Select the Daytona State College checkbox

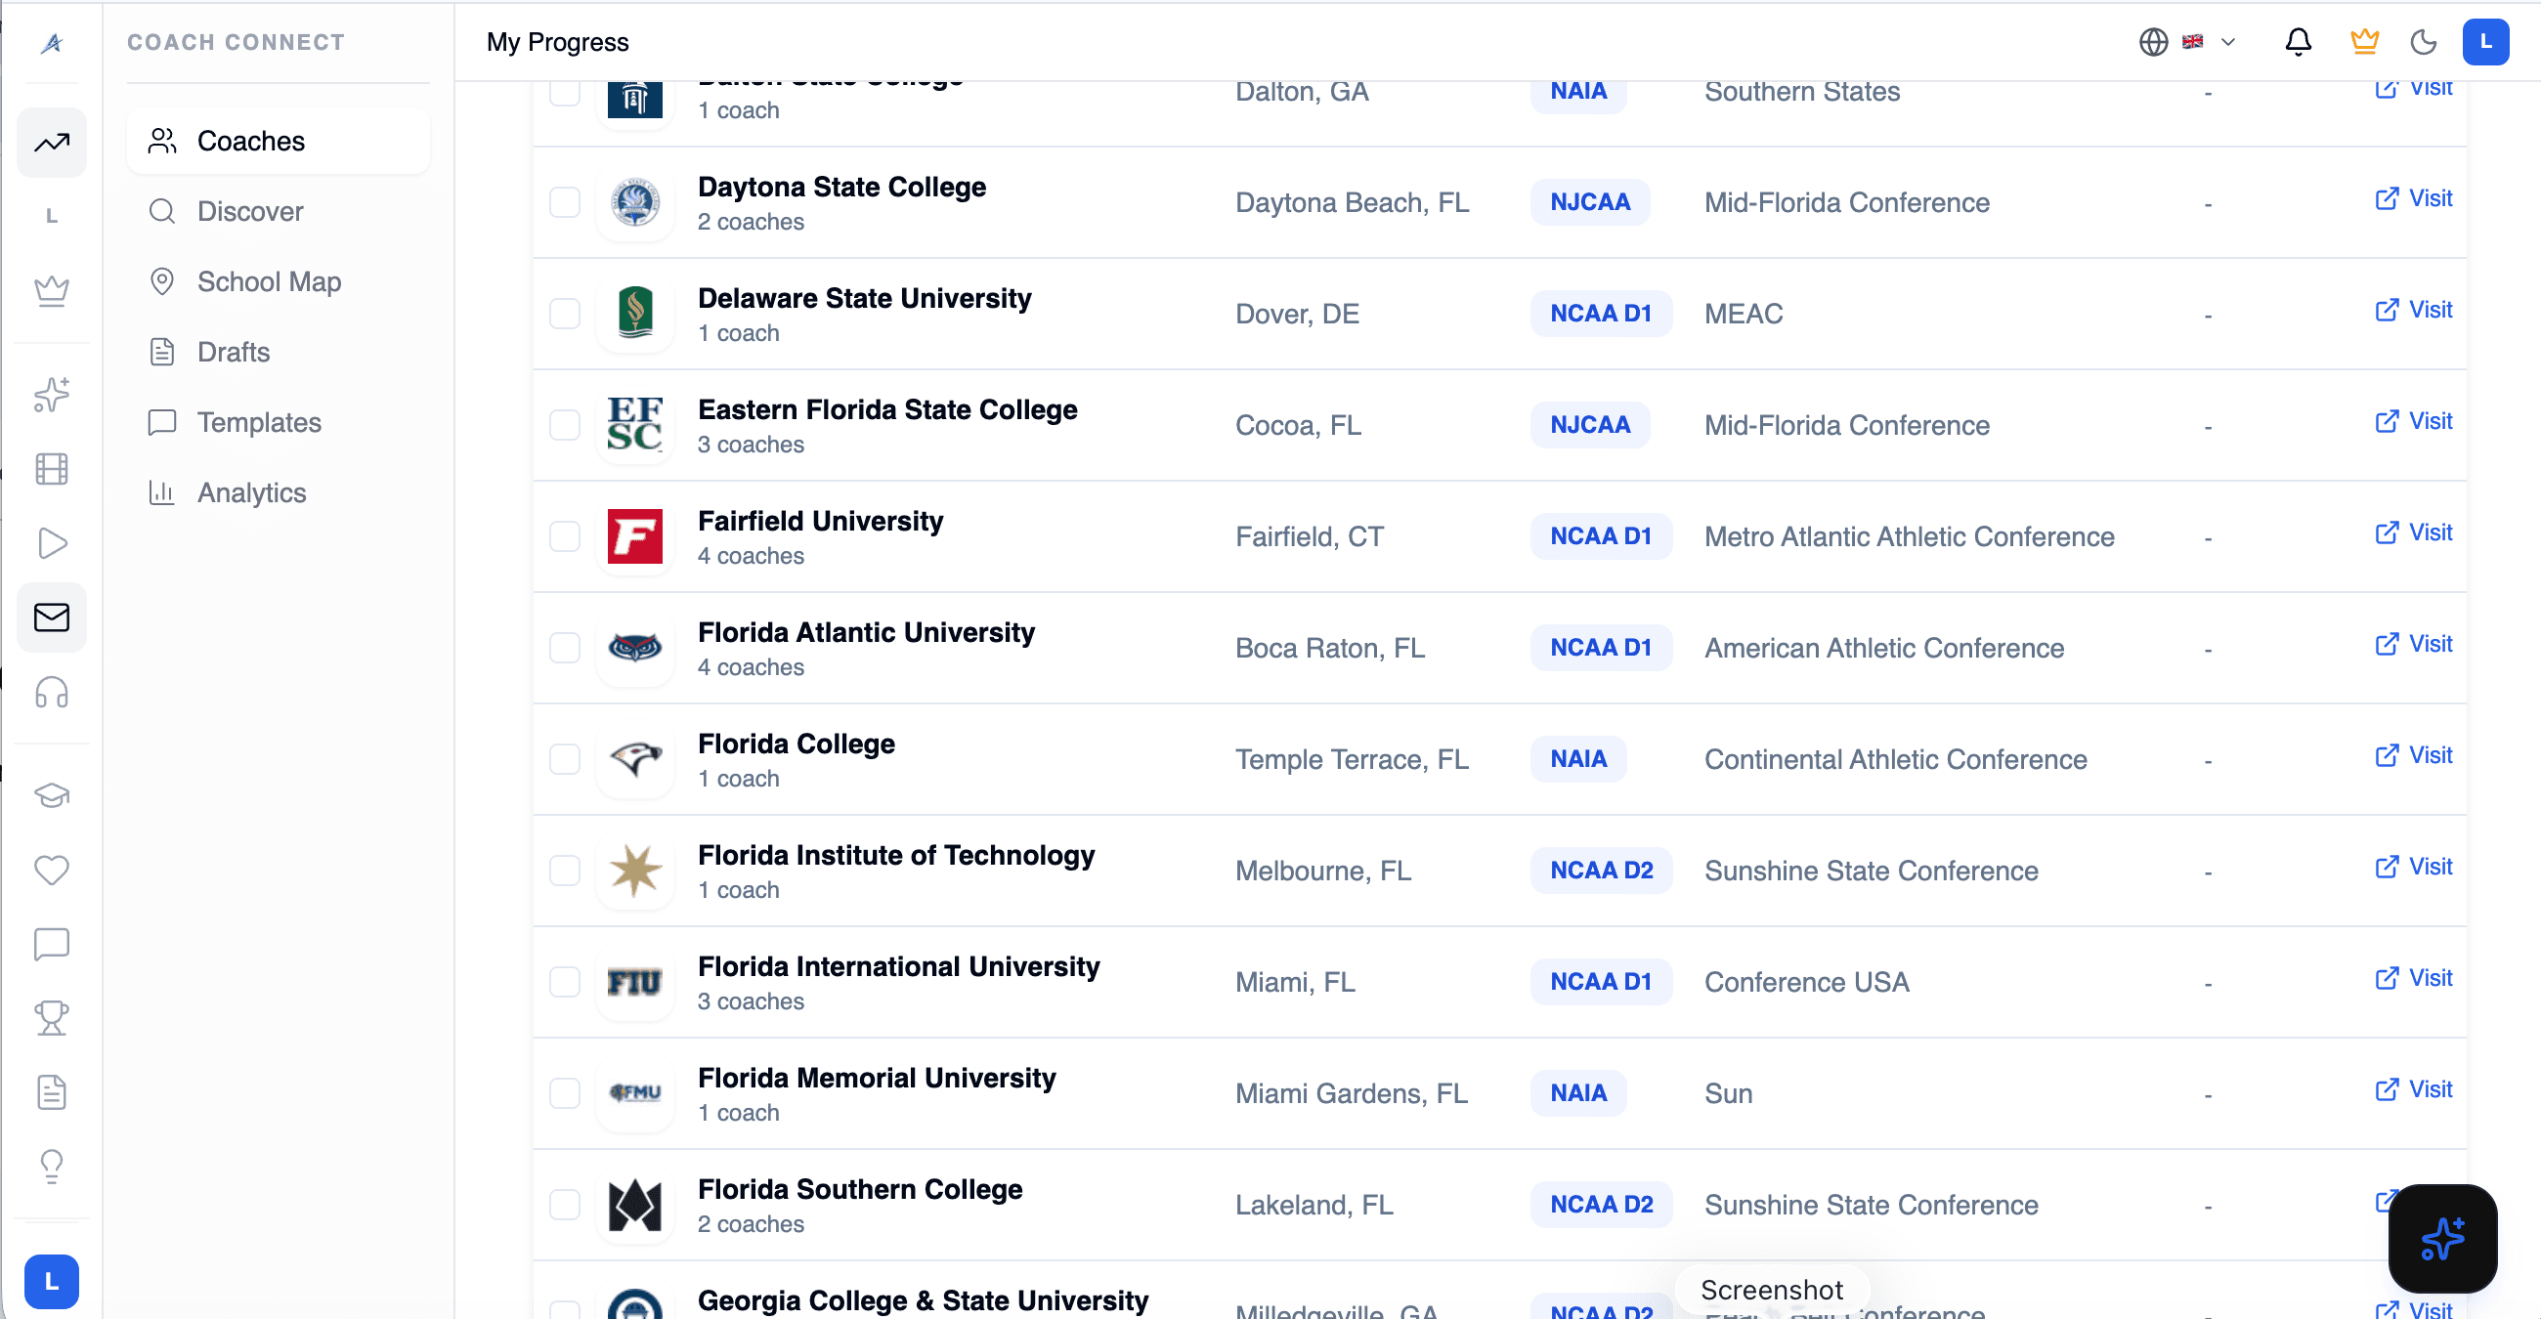[565, 202]
